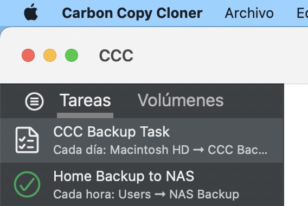Click the gray underline beneath Tareas tab
The height and width of the screenshot is (206, 308).
85,115
